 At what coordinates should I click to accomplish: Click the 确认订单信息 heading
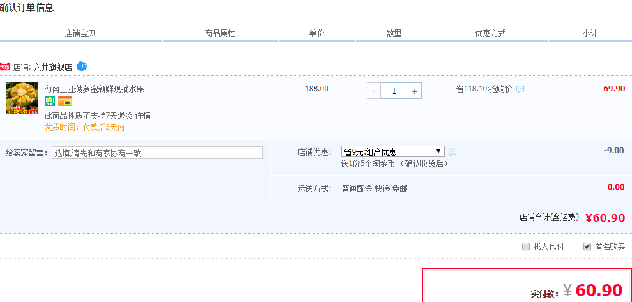click(27, 8)
